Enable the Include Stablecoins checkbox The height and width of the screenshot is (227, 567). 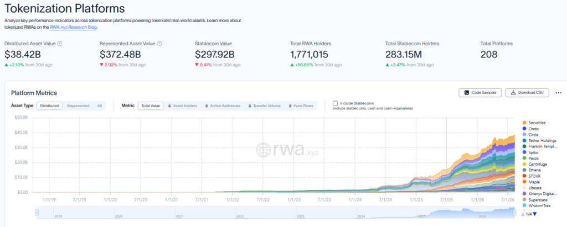[x=335, y=103]
